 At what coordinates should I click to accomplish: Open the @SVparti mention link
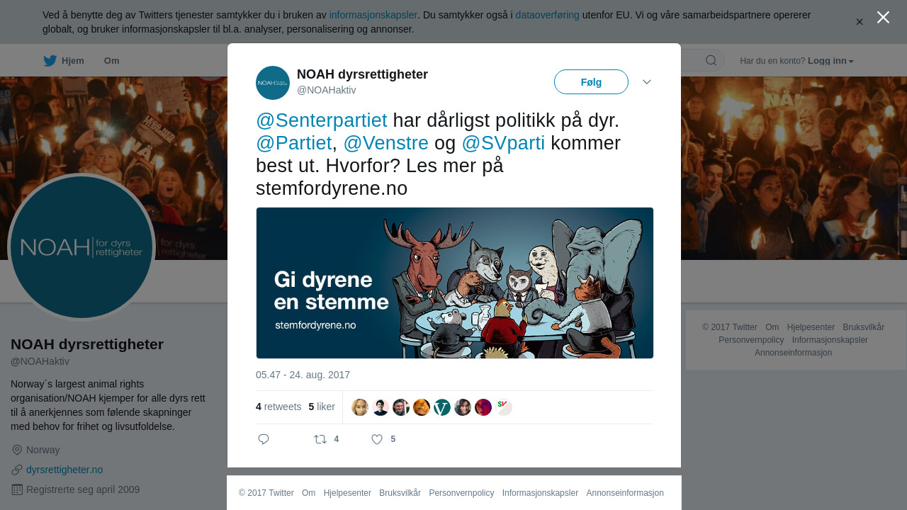pyautogui.click(x=503, y=143)
